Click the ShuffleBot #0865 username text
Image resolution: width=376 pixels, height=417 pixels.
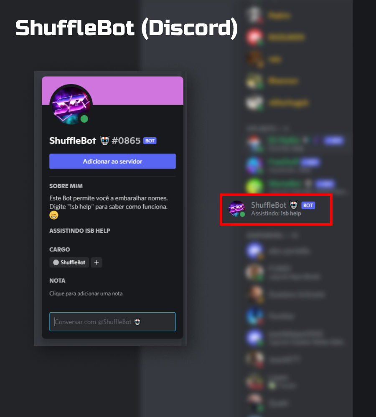click(95, 141)
